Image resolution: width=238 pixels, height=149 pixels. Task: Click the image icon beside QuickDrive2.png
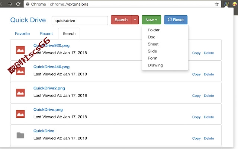click(20, 93)
